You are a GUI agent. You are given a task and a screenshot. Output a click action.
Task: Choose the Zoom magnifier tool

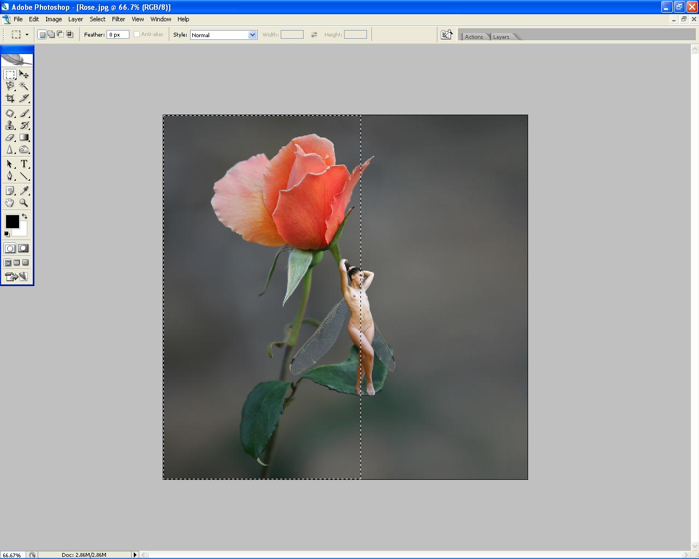coord(24,203)
